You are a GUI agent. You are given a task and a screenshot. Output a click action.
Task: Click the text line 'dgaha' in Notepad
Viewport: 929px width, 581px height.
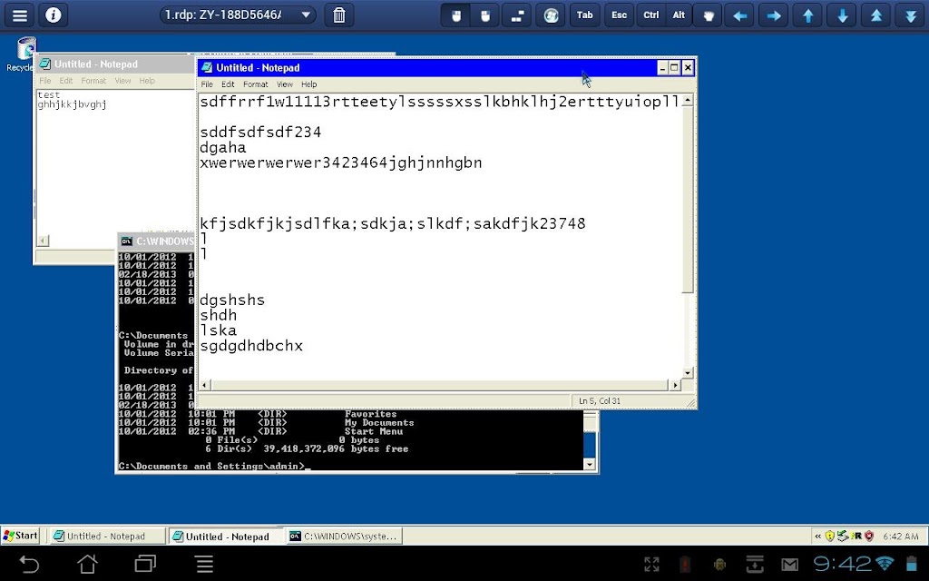223,148
